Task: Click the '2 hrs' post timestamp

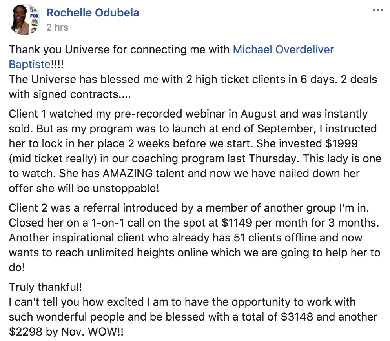Action: [57, 27]
